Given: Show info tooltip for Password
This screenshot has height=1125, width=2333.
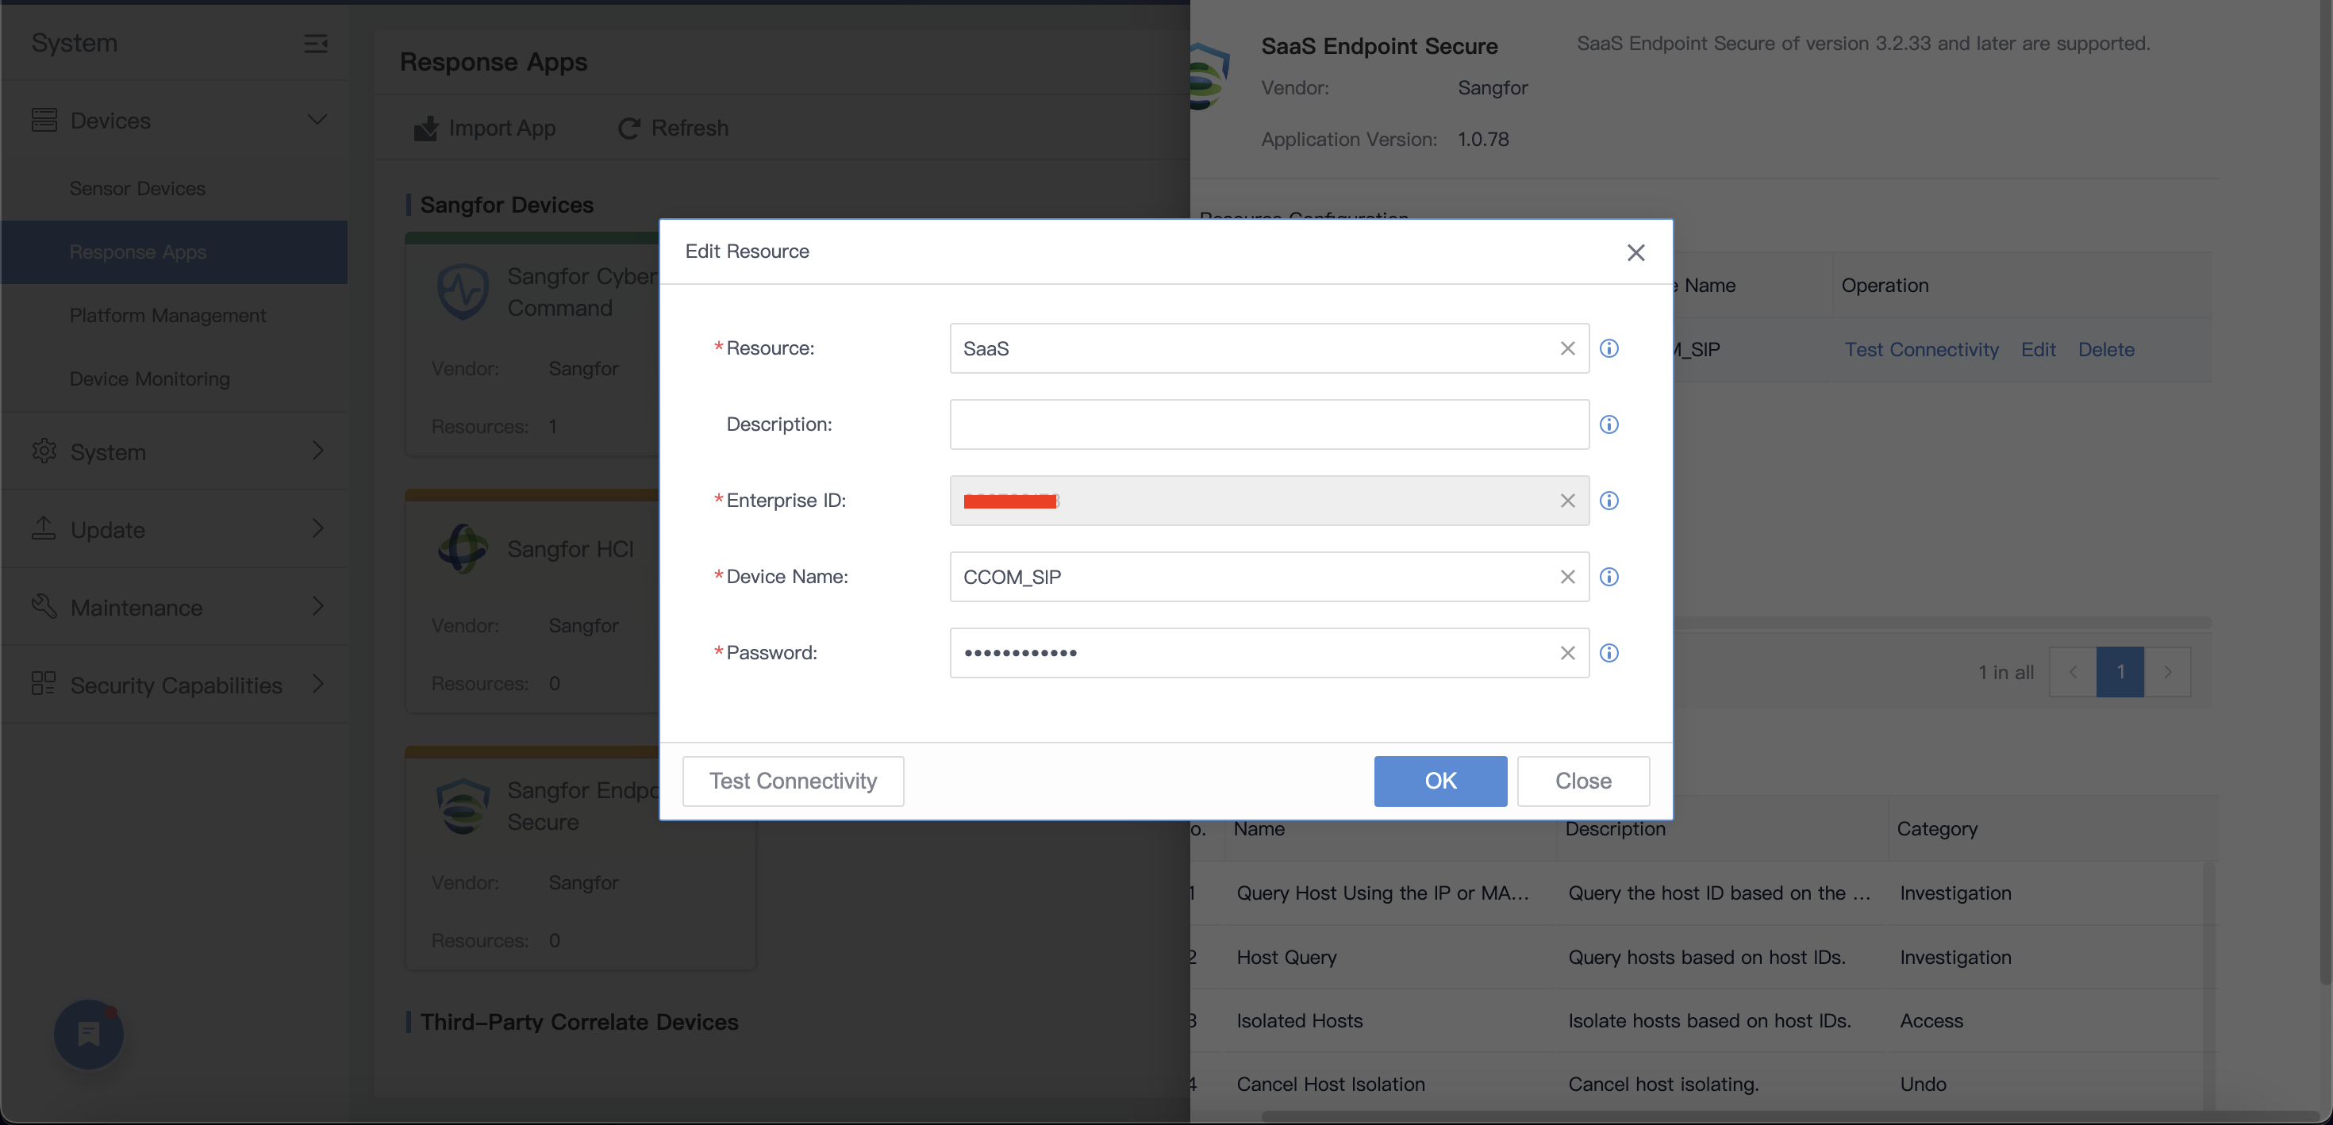Looking at the screenshot, I should [1609, 653].
